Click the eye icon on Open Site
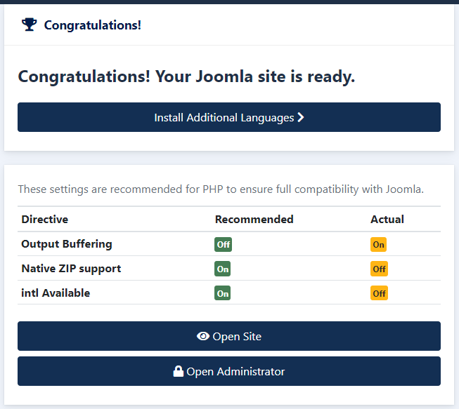The image size is (459, 409). [203, 336]
